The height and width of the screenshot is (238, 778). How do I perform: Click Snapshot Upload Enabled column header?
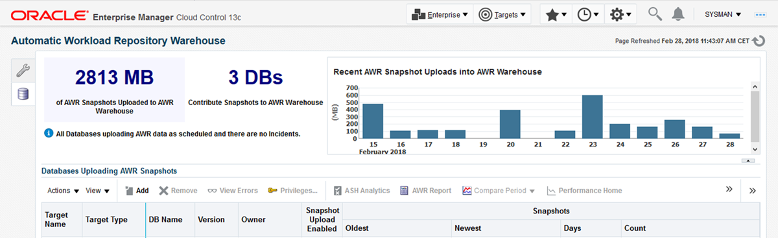pos(322,219)
